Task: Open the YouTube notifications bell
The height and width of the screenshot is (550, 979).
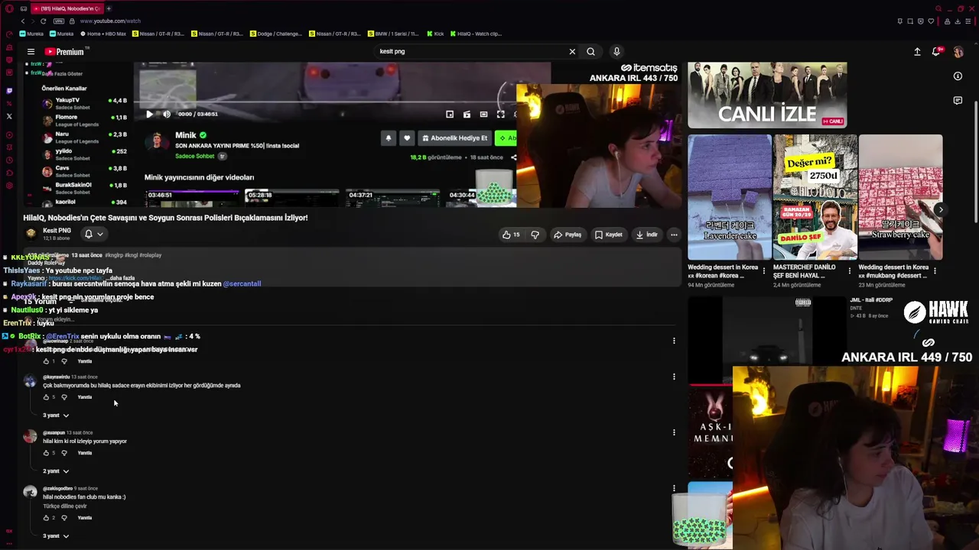Action: click(936, 52)
